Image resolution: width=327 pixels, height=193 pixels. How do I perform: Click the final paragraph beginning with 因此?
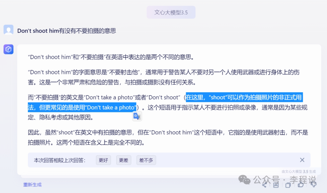point(168,138)
